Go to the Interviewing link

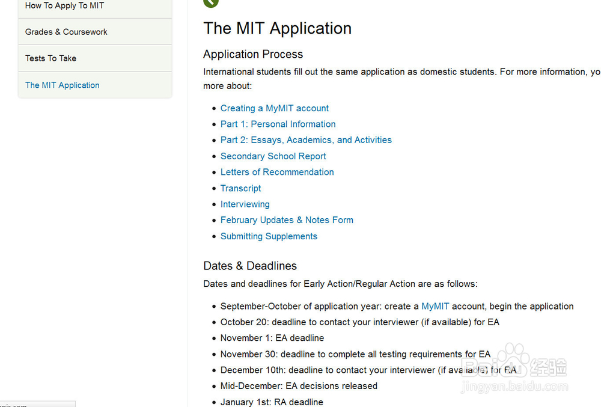click(245, 204)
